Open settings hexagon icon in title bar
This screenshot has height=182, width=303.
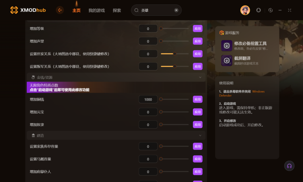270,10
